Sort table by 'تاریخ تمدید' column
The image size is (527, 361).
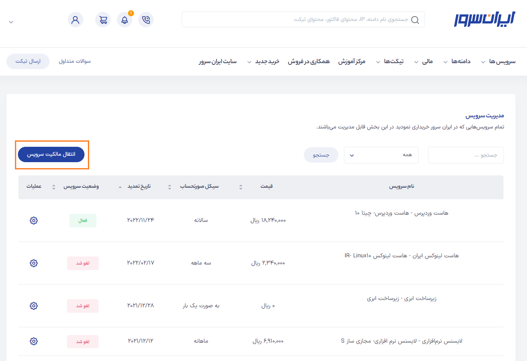click(x=139, y=187)
